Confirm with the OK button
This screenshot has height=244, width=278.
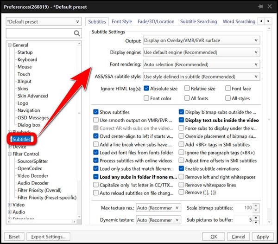click(x=214, y=237)
